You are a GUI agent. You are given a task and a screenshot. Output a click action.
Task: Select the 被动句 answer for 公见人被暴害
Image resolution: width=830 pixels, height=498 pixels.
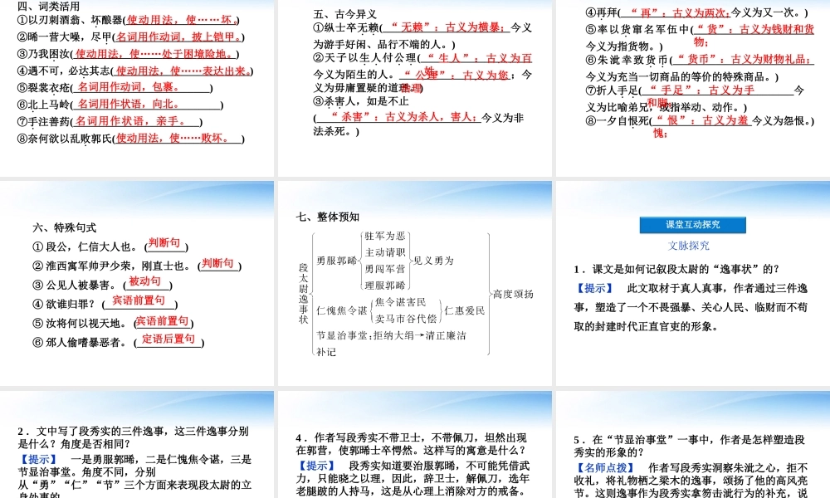[x=145, y=281]
